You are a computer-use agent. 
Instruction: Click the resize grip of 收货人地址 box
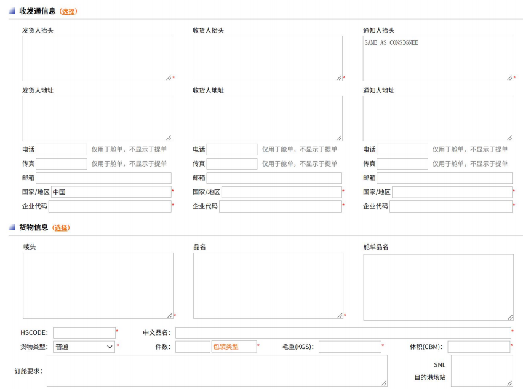coord(340,138)
